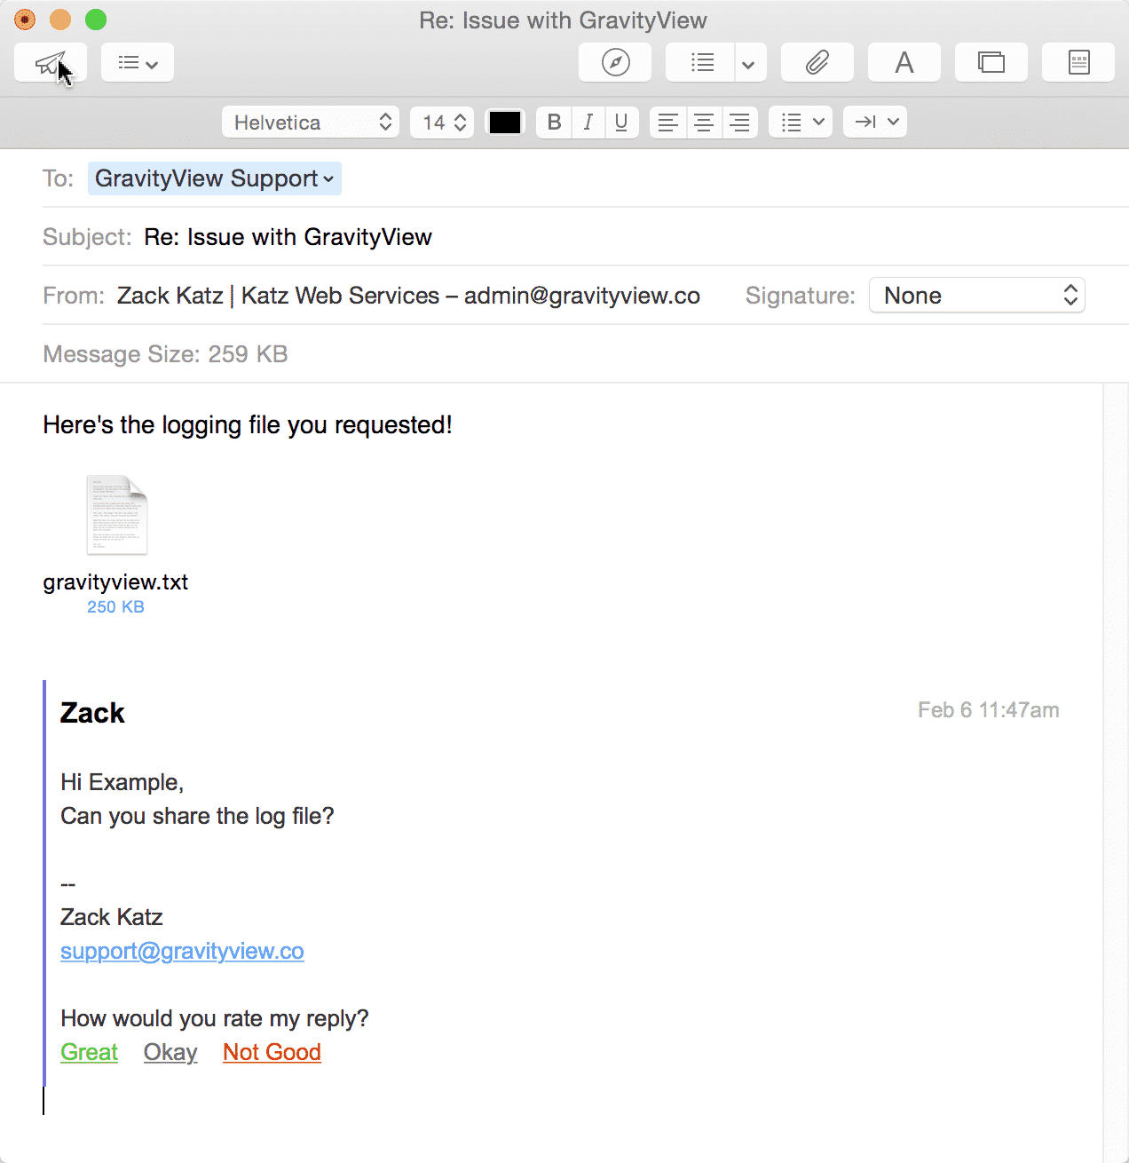Send the message with the paper plane icon
The image size is (1129, 1163).
click(x=50, y=62)
